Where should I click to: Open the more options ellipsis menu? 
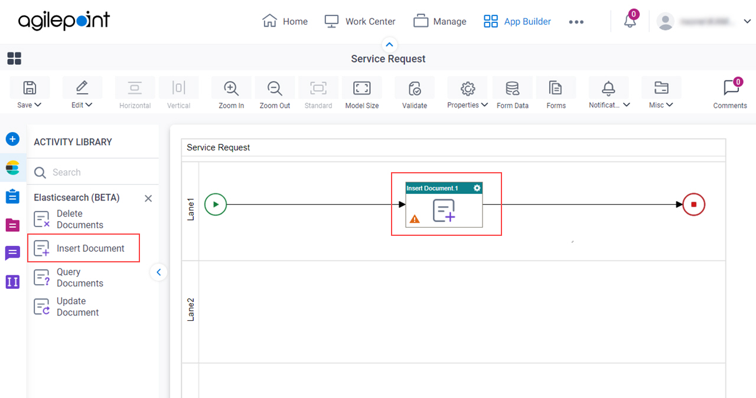tap(576, 22)
